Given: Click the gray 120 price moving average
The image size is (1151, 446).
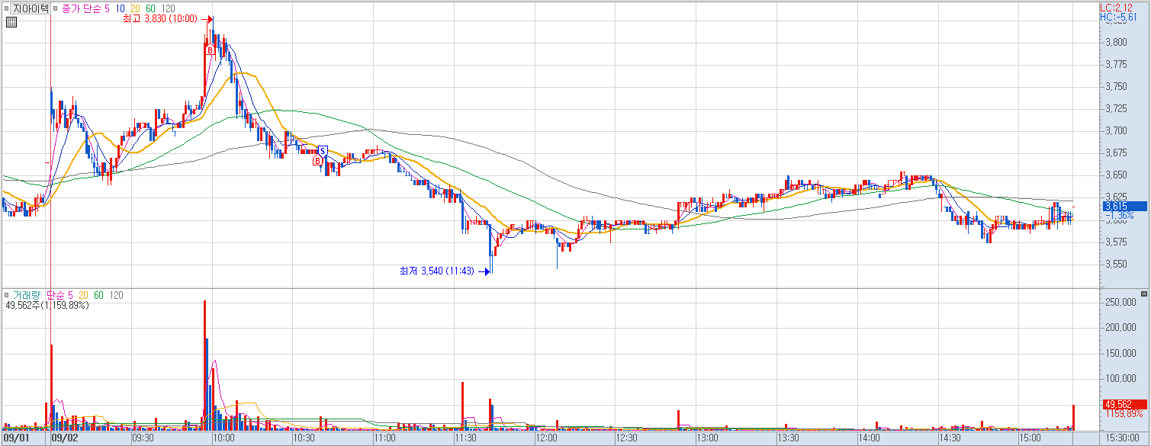Looking at the screenshot, I should click(x=169, y=8).
